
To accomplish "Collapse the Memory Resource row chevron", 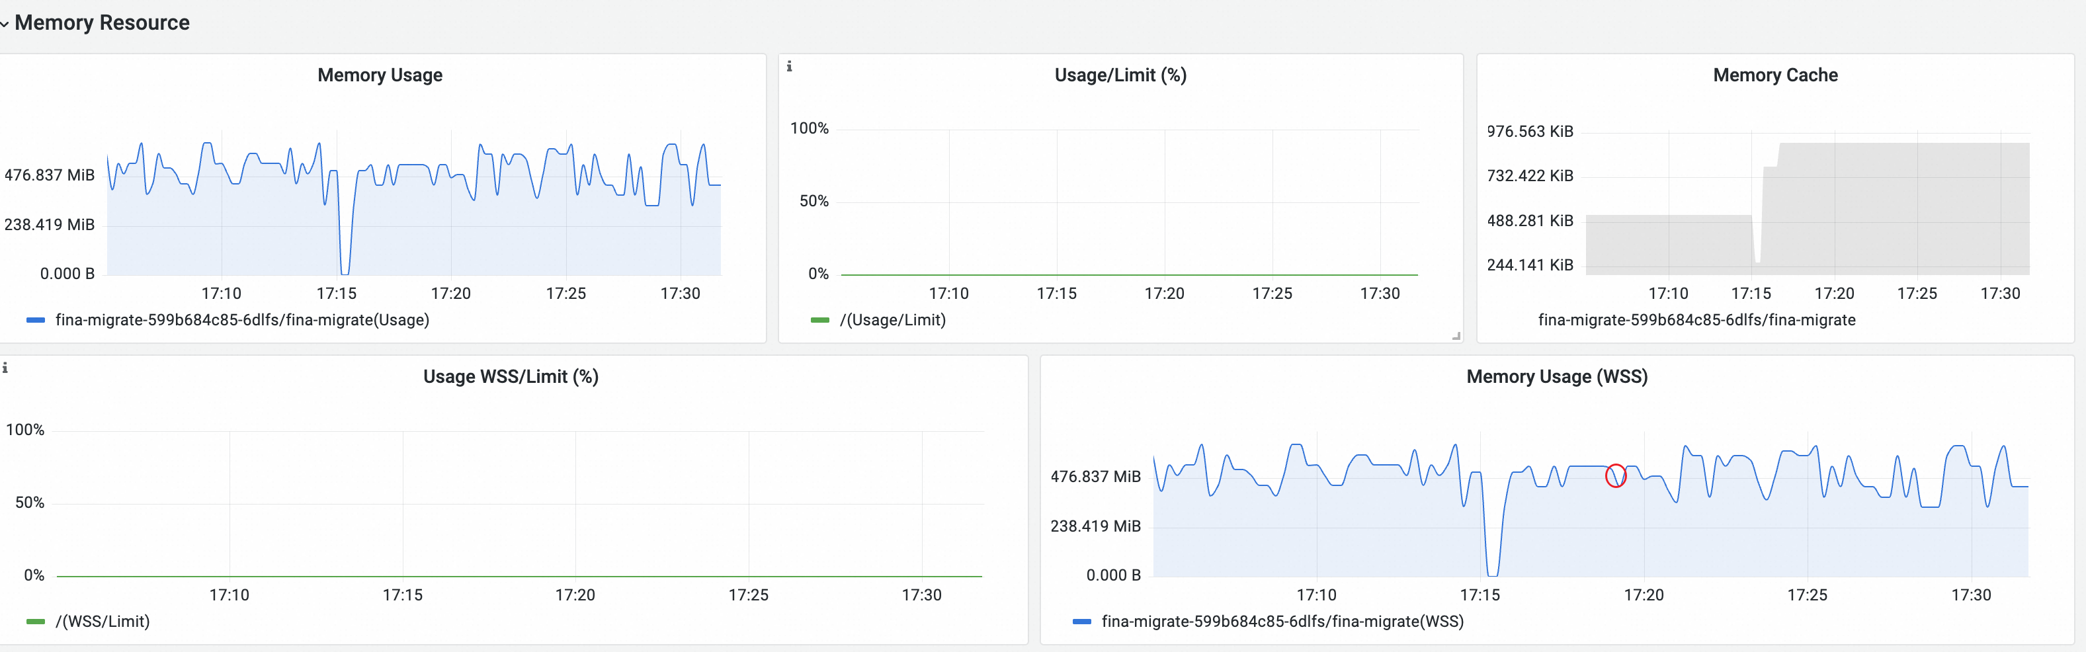I will [x=4, y=24].
